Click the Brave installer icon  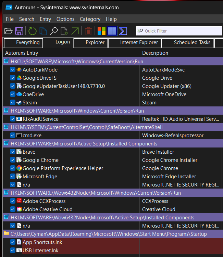point(19,152)
